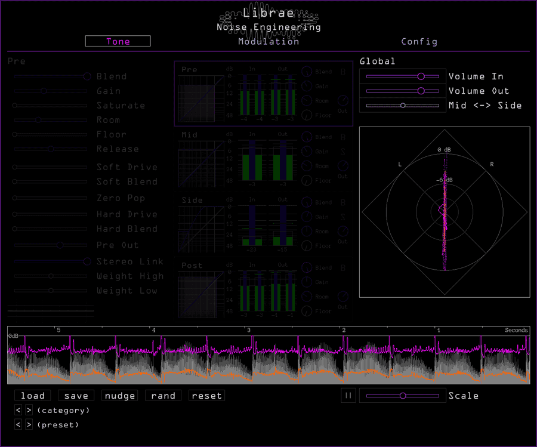
Task: Open the (category) preset list
Action: coord(63,411)
